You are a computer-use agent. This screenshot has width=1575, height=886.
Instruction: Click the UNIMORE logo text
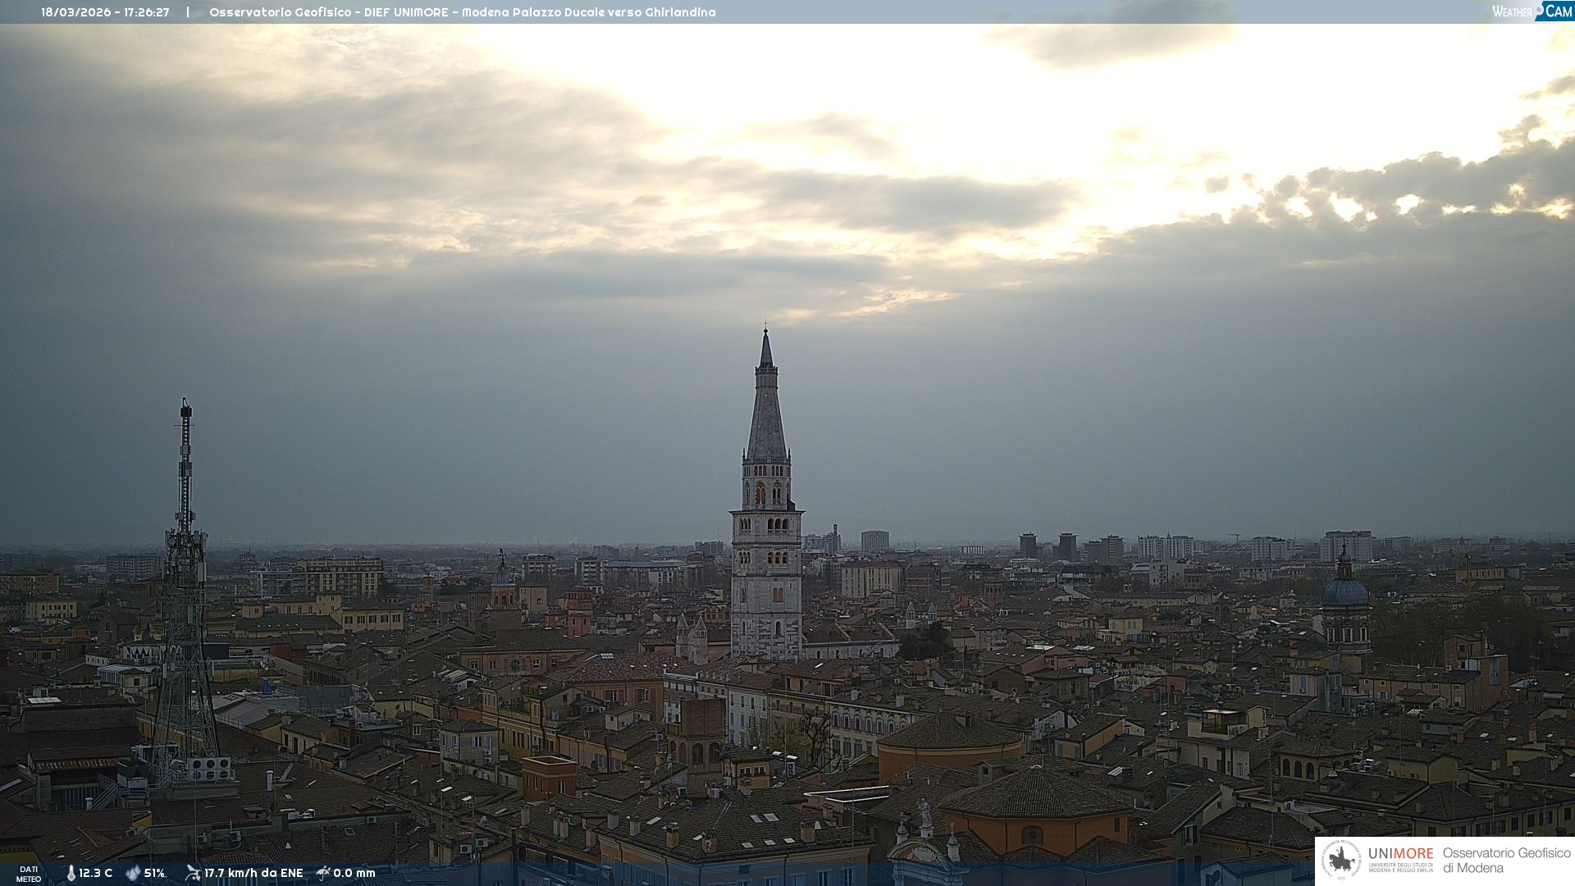(1400, 855)
